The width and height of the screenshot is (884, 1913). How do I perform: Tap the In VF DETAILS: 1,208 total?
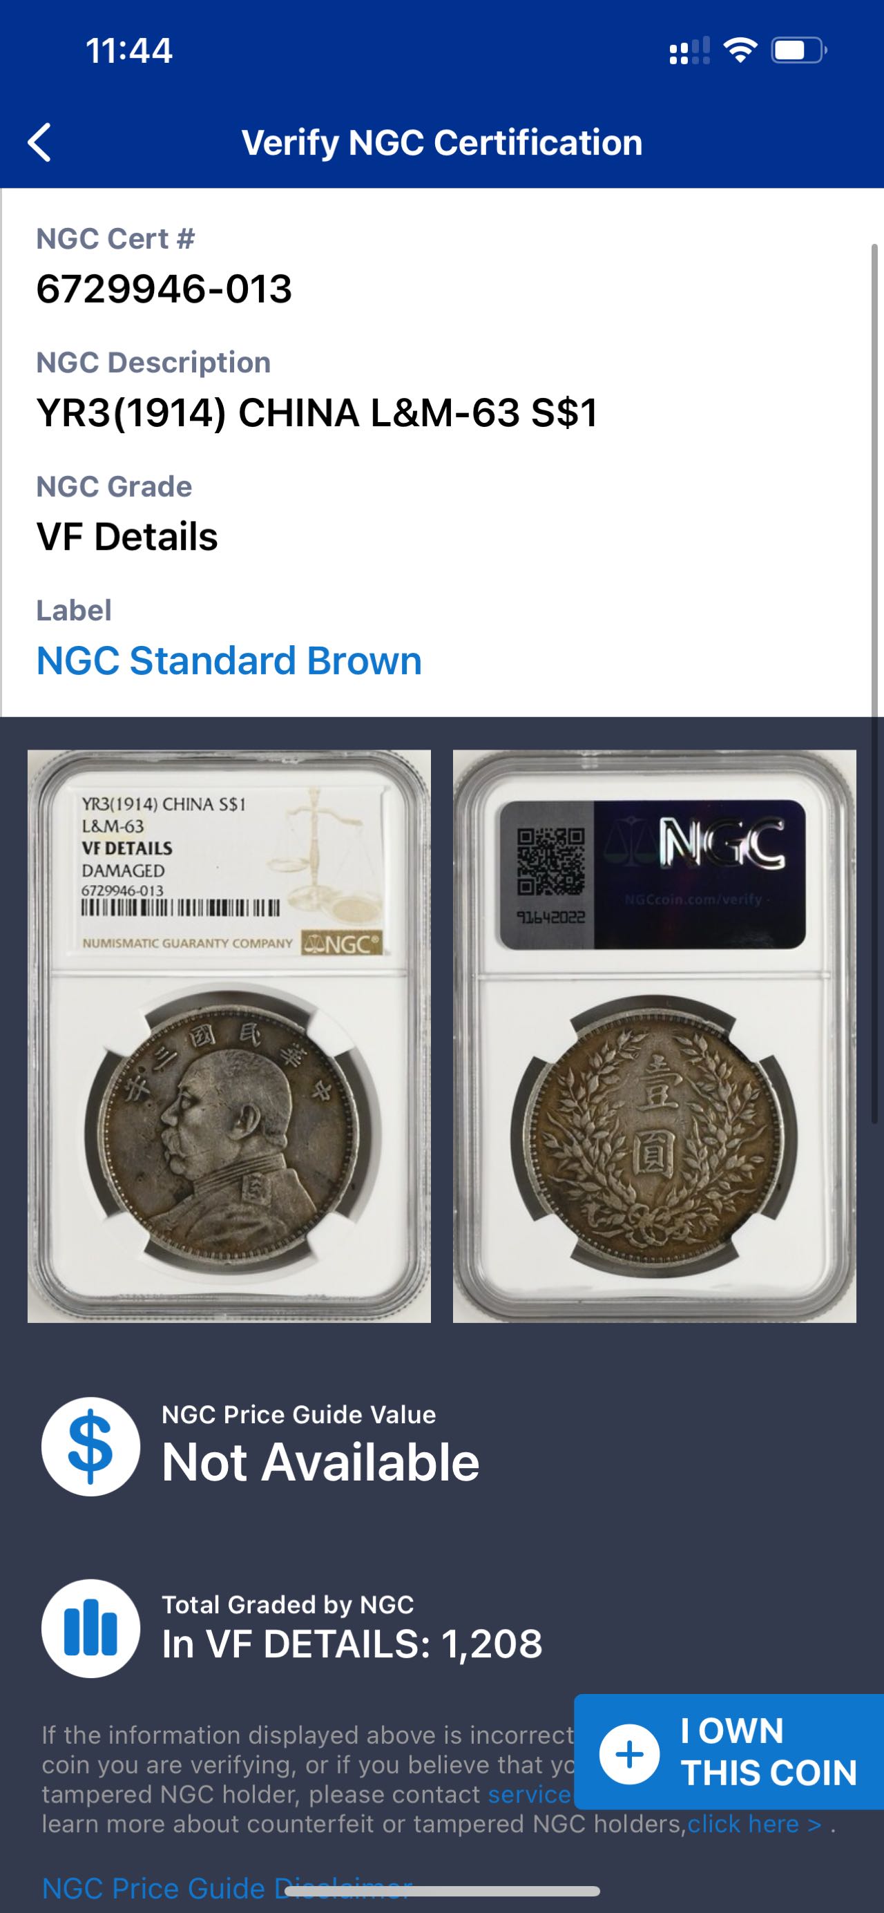[352, 1644]
